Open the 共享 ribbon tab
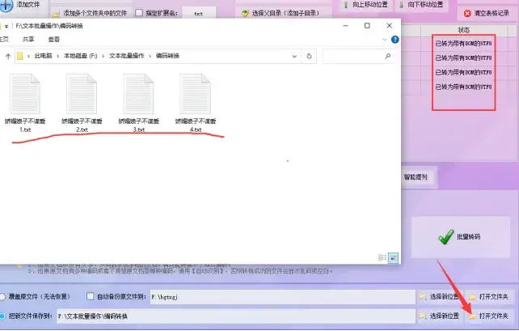 pyautogui.click(x=28, y=39)
